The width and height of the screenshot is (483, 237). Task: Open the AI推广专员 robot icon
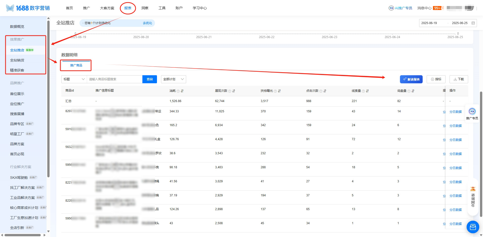(x=391, y=8)
